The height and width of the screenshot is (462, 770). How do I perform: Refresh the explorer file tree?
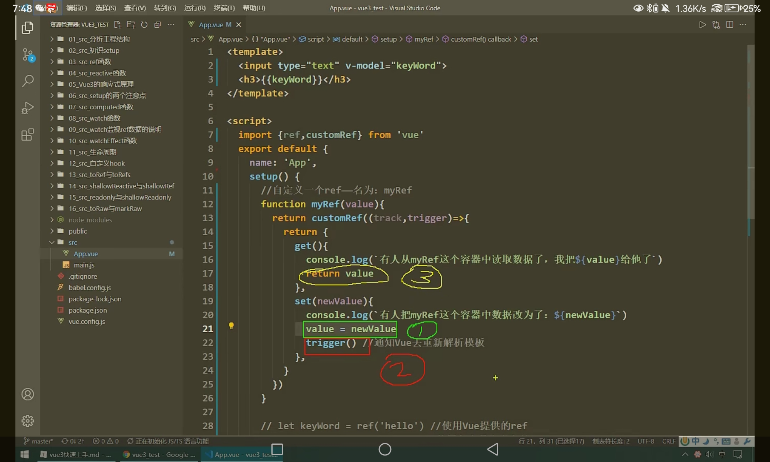click(144, 25)
